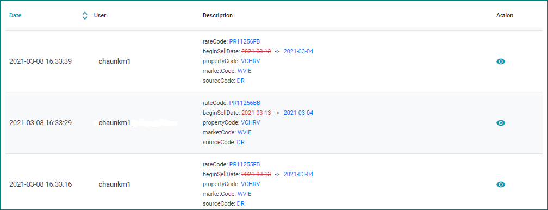
Task: Click WVIE market code in second row
Action: [x=244, y=132]
